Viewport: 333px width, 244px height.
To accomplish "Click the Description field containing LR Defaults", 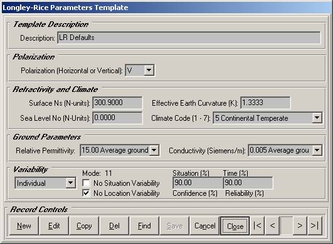I will (x=189, y=38).
